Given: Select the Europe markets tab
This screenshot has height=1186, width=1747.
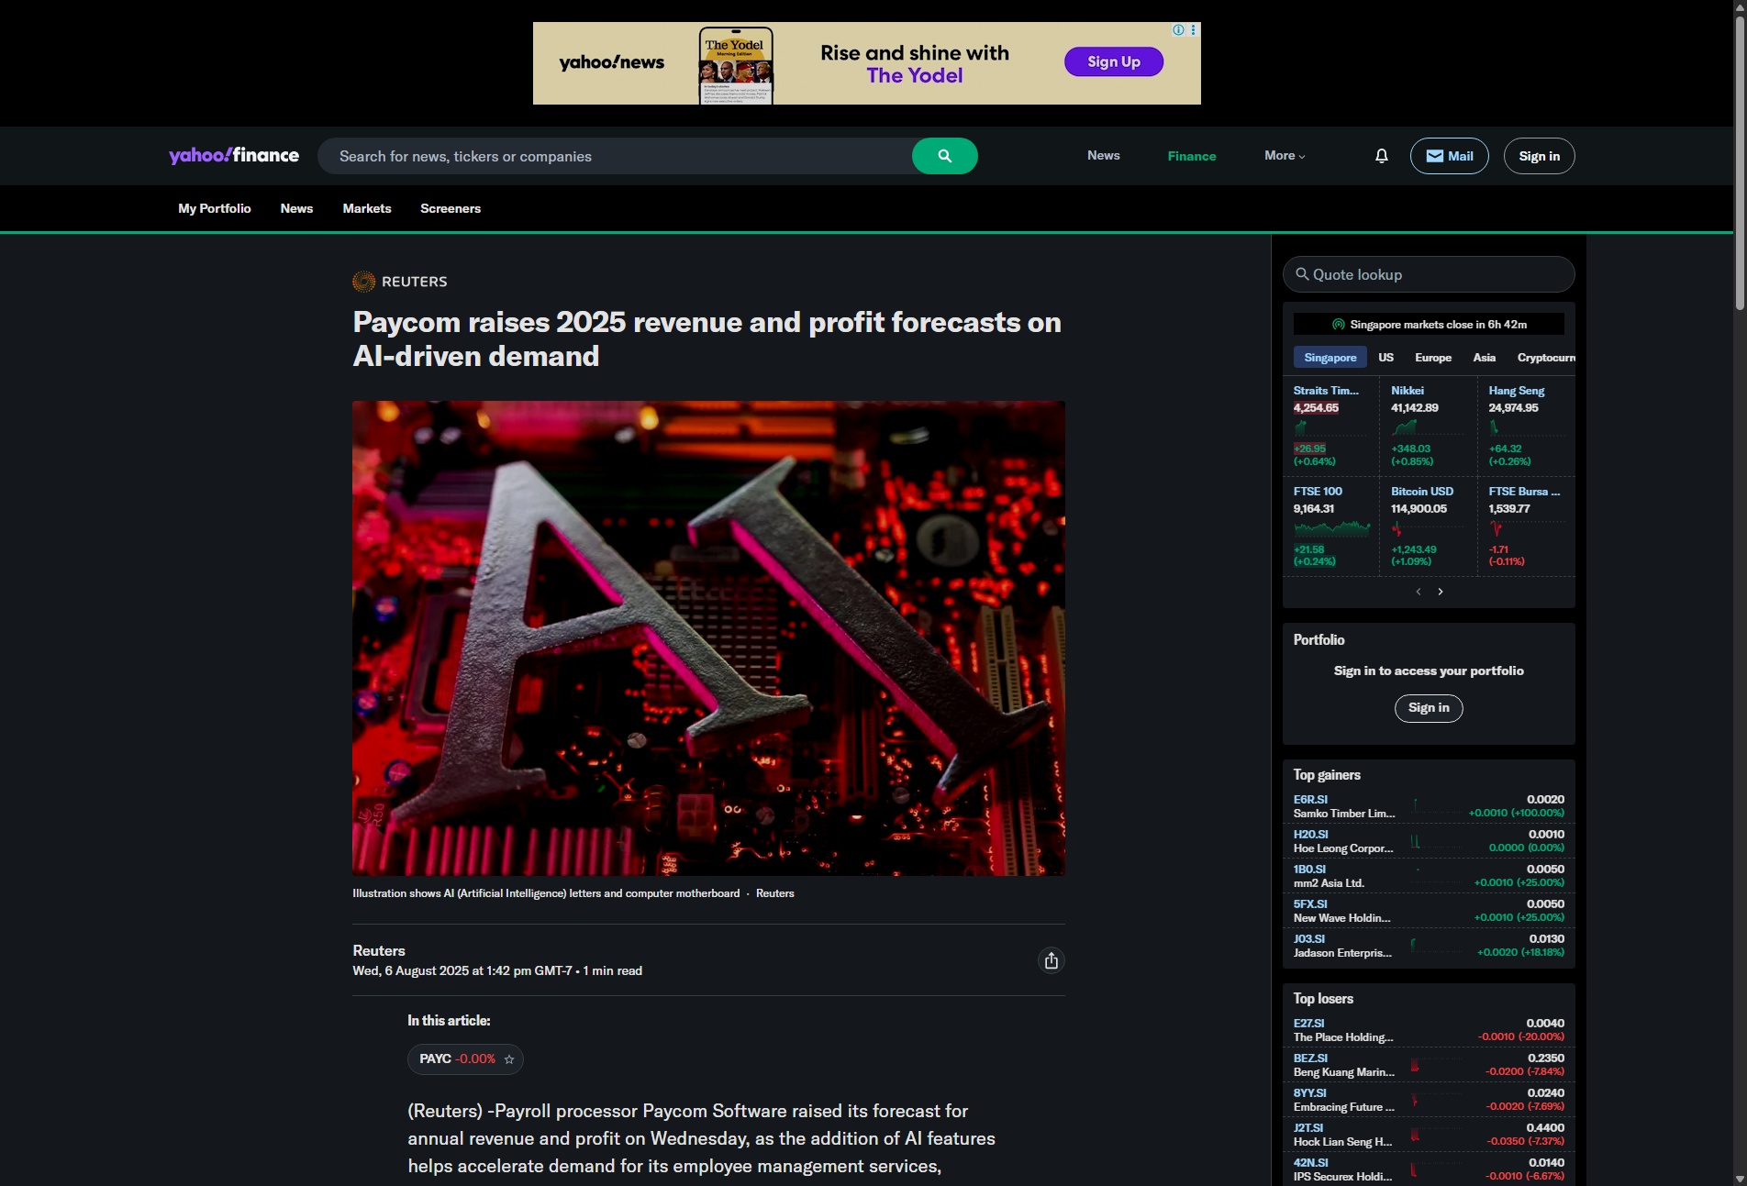Looking at the screenshot, I should tap(1433, 358).
